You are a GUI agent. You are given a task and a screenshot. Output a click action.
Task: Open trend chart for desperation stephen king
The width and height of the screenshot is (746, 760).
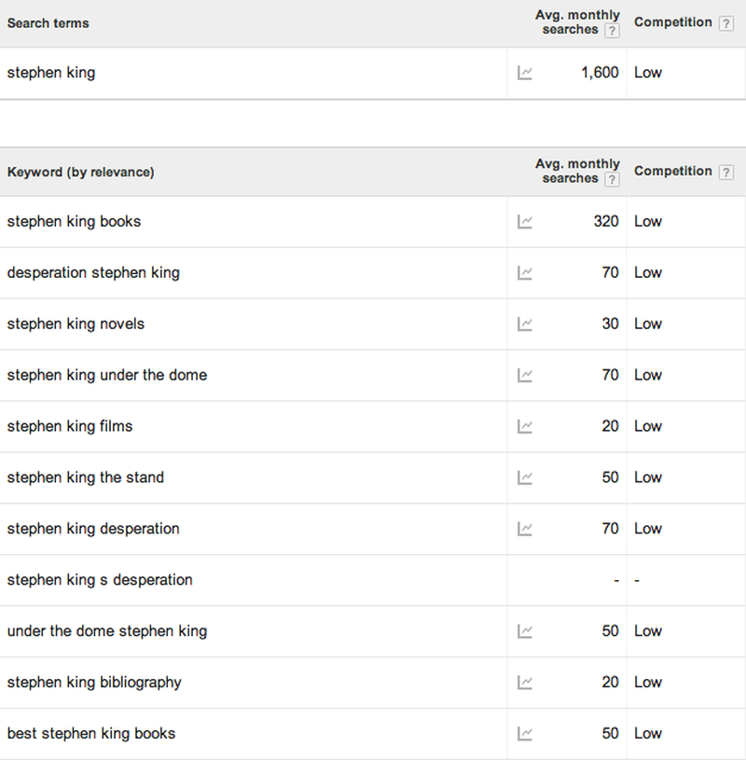pos(524,273)
